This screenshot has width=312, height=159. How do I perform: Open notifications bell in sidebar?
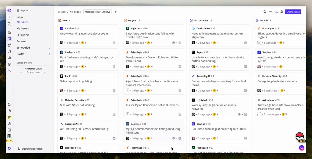(9, 105)
